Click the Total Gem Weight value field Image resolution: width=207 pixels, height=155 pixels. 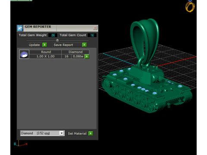[x=53, y=35]
